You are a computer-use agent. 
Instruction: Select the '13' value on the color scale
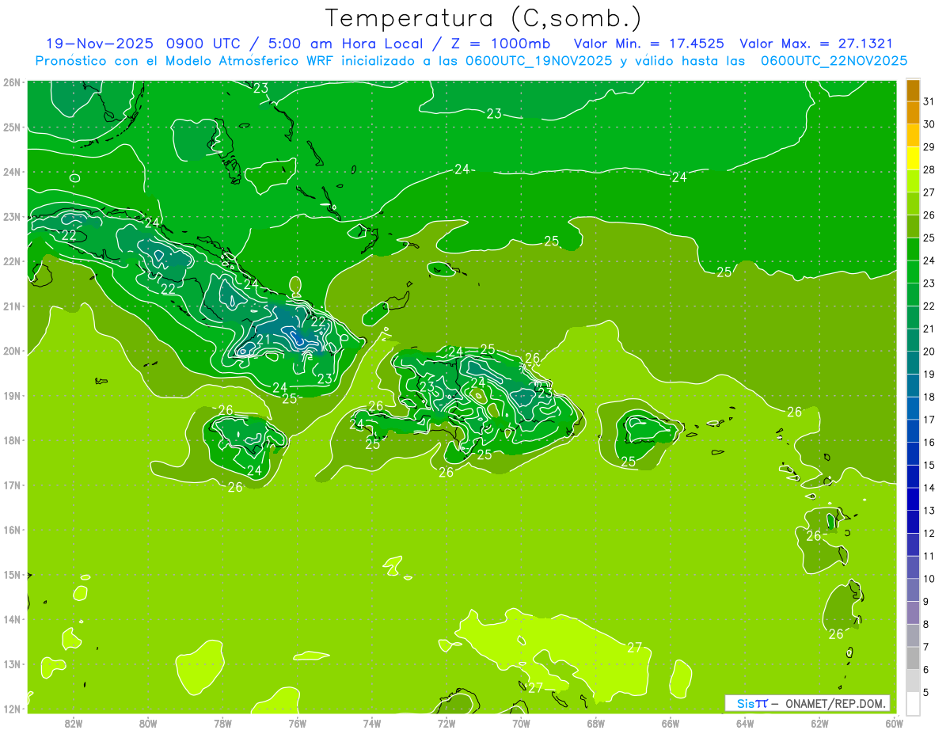coord(929,511)
